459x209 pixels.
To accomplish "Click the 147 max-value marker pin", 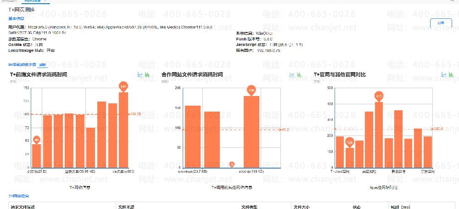I will [x=123, y=87].
